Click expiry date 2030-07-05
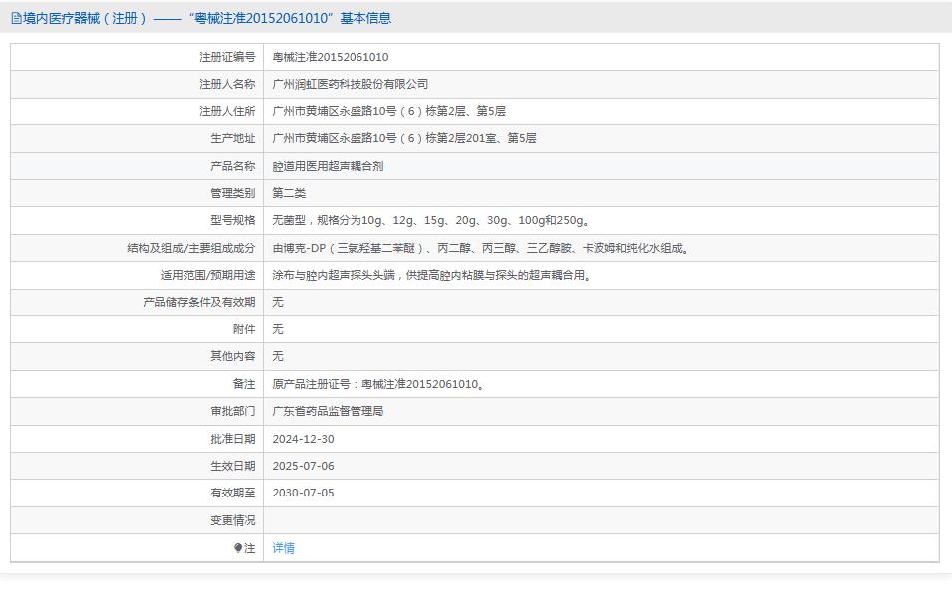The height and width of the screenshot is (595, 952). coord(304,493)
